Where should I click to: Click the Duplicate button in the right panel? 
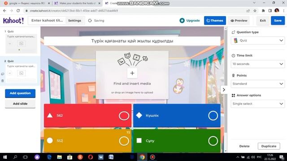[x=269, y=146]
